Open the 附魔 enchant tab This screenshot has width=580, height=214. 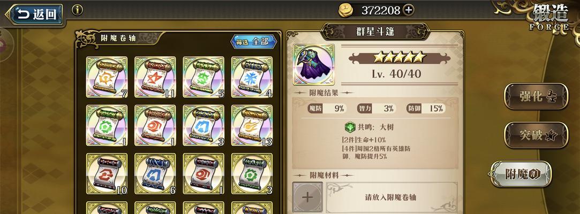pyautogui.click(x=520, y=174)
